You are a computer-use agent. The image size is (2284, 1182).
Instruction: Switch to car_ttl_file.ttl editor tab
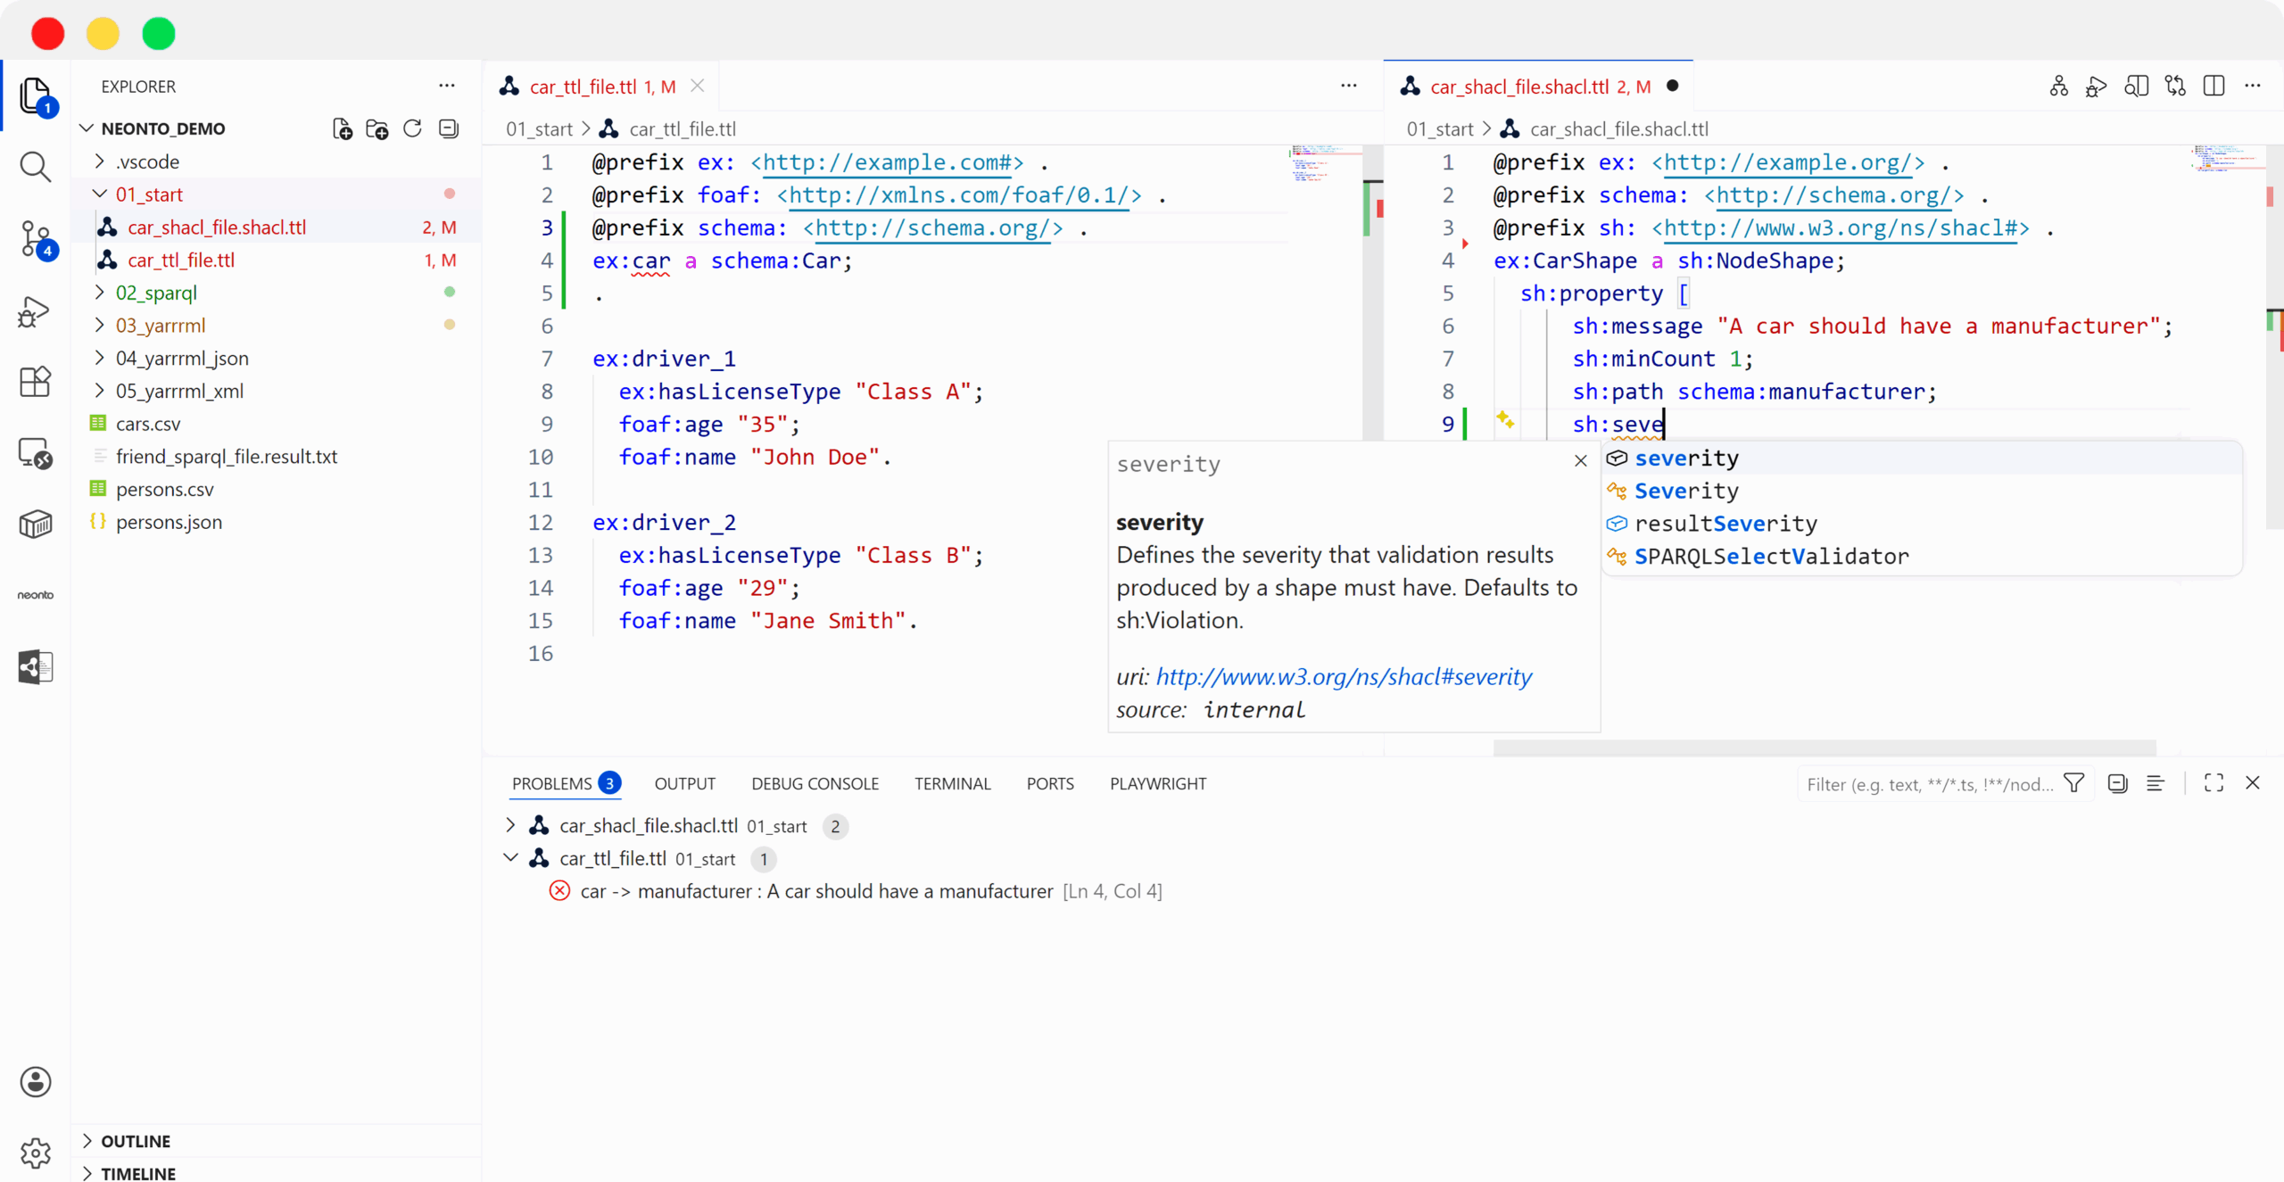pos(583,87)
